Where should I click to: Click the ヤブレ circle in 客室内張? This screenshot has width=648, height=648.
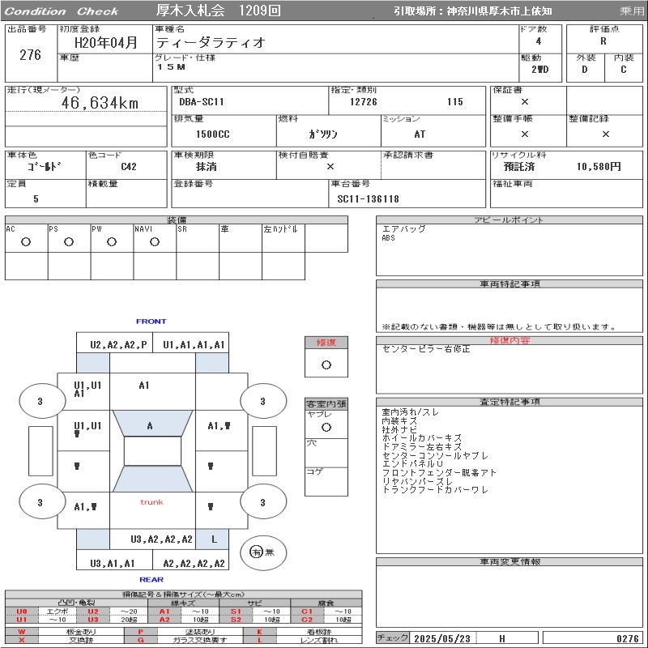(326, 426)
